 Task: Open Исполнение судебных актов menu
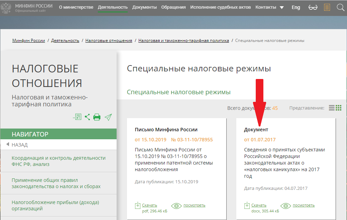(220, 7)
